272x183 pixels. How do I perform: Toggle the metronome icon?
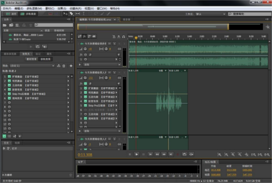(114, 37)
